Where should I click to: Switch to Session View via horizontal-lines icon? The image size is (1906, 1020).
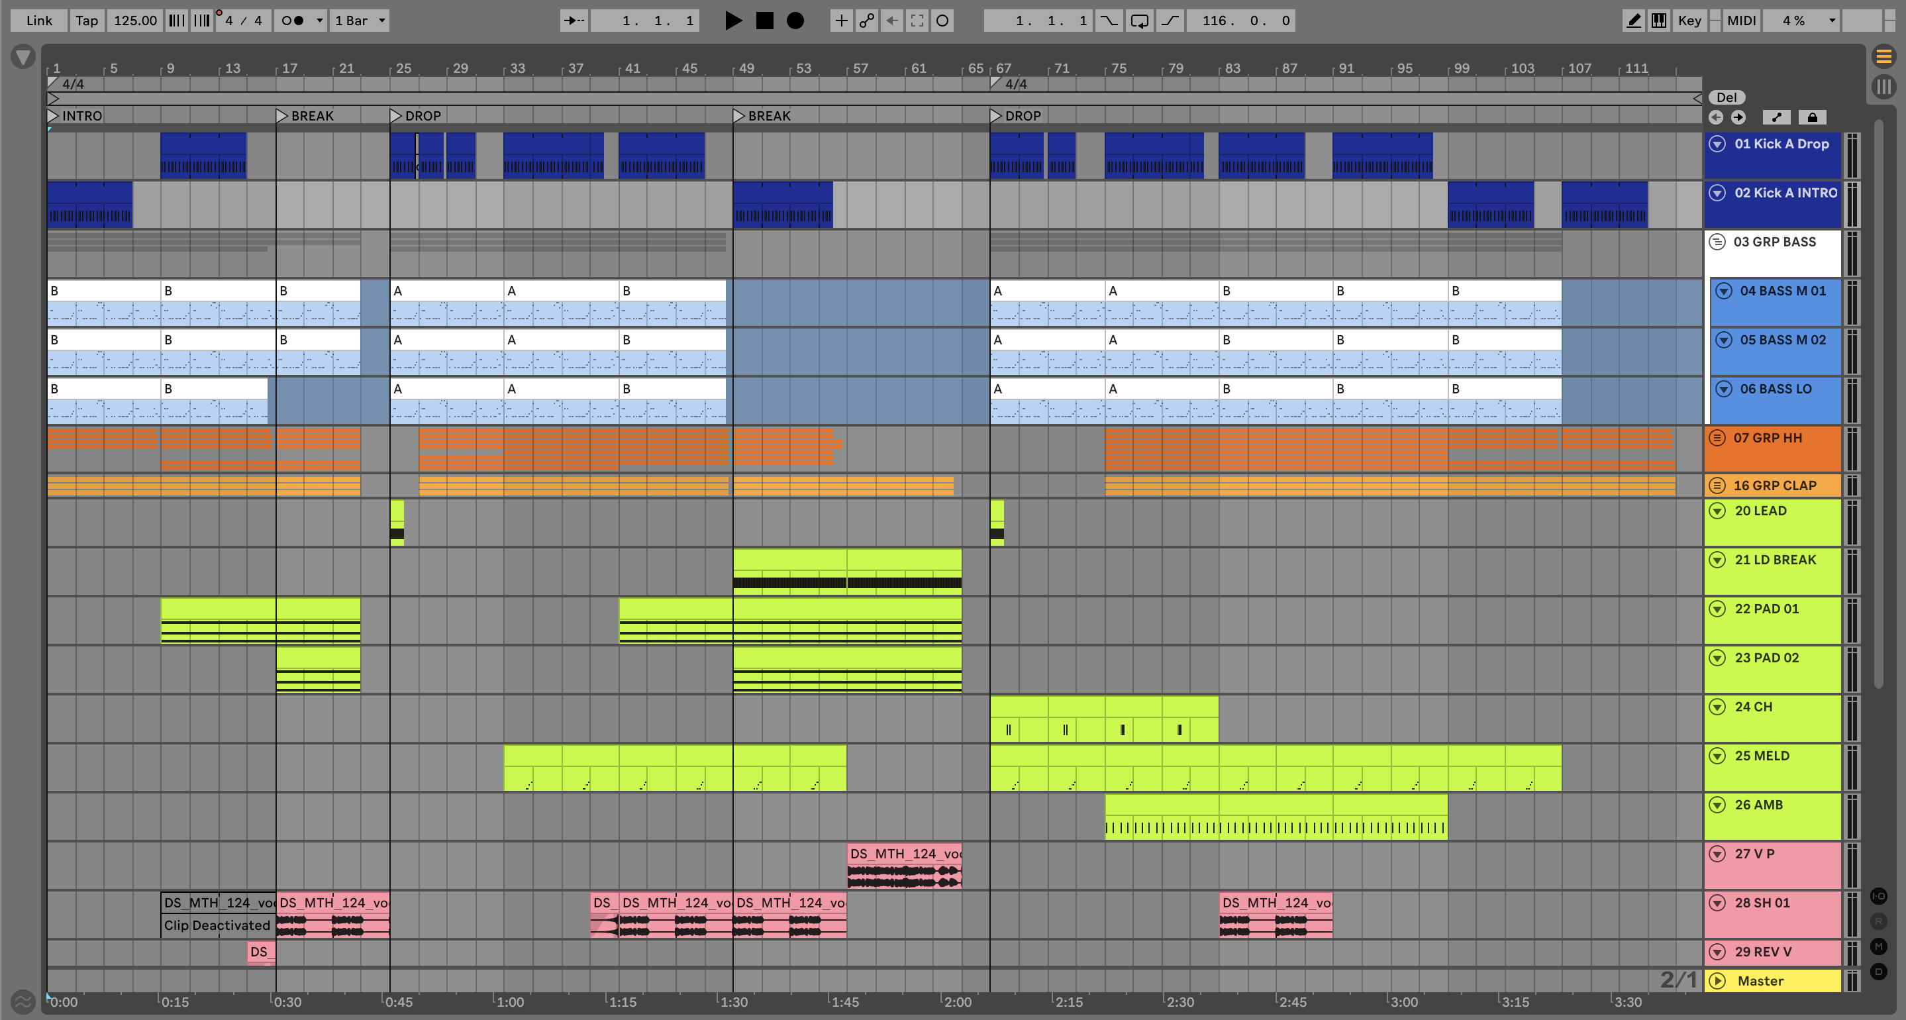tap(1883, 56)
